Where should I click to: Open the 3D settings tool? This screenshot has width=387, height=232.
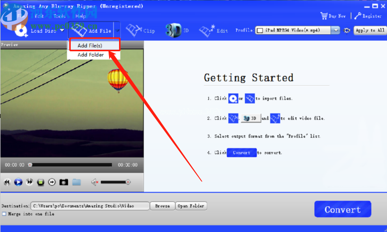174,30
